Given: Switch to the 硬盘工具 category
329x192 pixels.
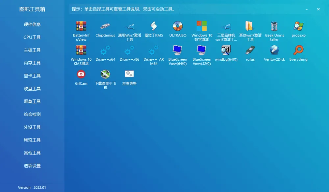Looking at the screenshot, I should pos(32,89).
